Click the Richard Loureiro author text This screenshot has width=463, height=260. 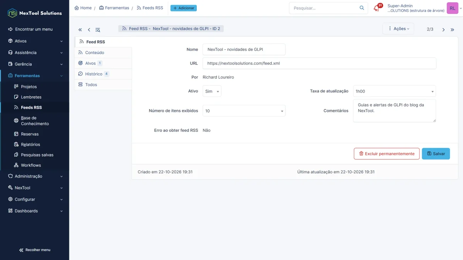(x=218, y=77)
